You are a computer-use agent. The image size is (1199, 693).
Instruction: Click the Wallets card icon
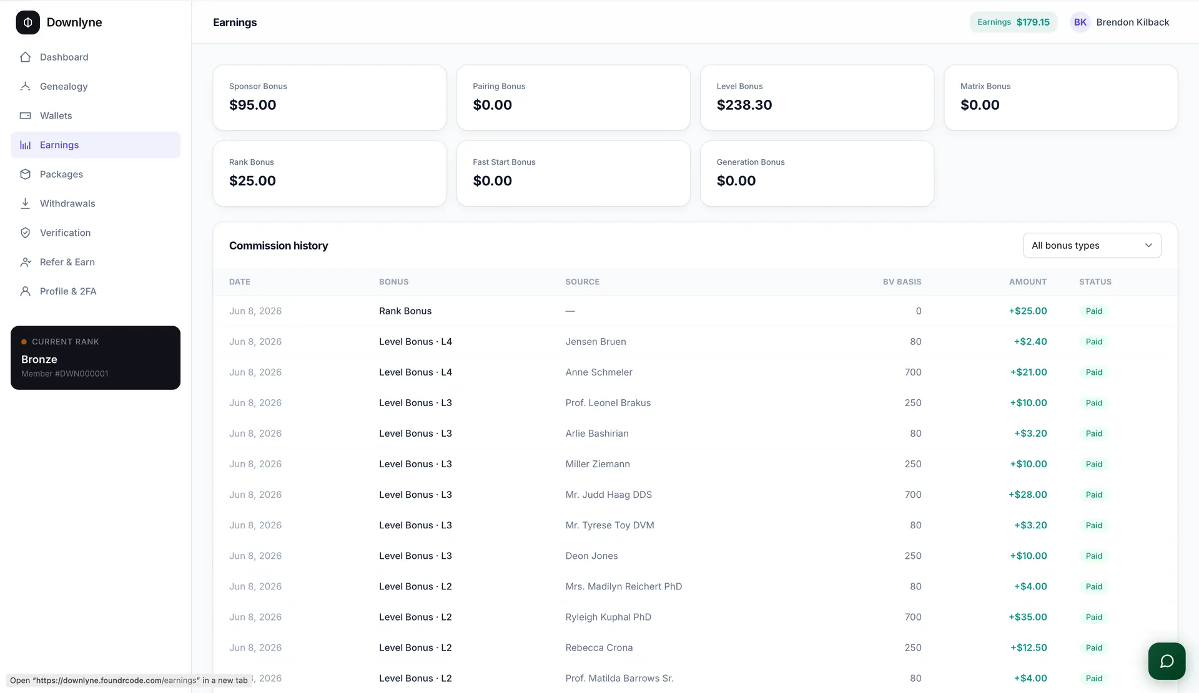click(25, 115)
